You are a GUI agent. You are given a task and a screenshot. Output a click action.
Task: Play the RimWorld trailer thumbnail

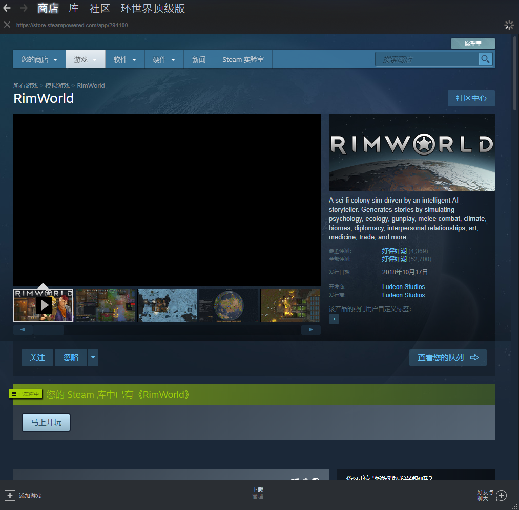click(44, 305)
